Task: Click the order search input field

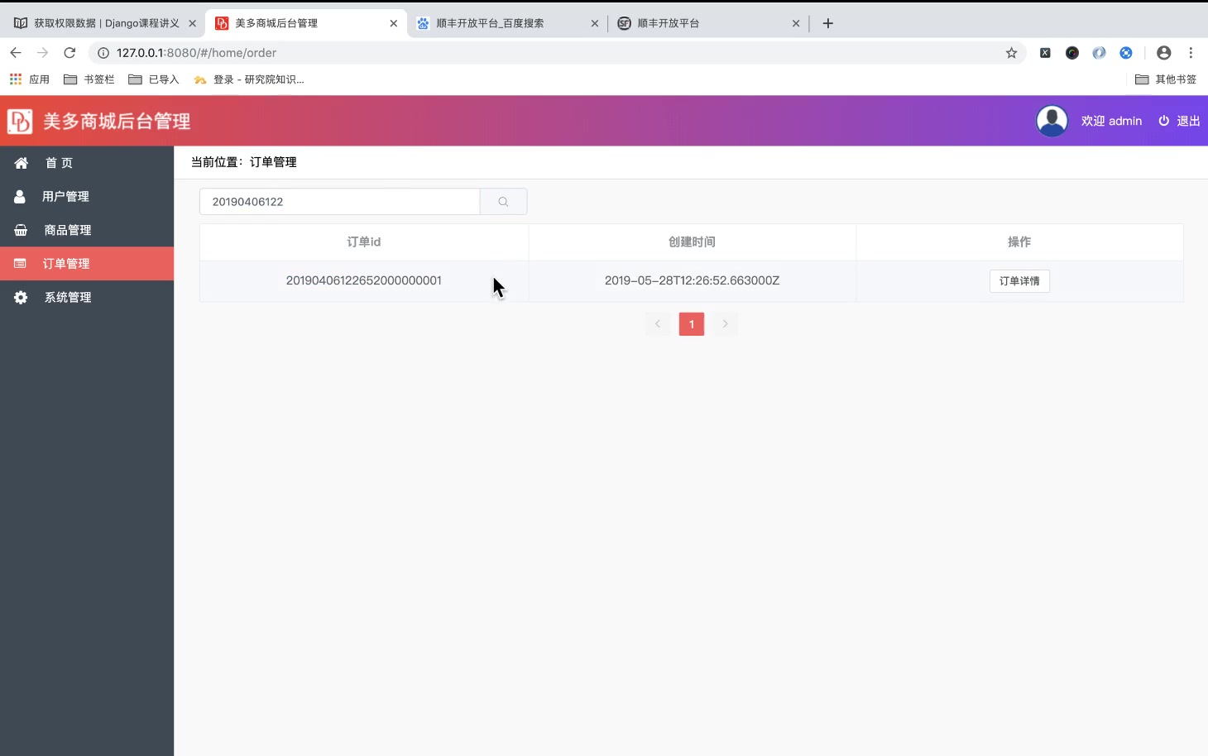Action: point(339,201)
